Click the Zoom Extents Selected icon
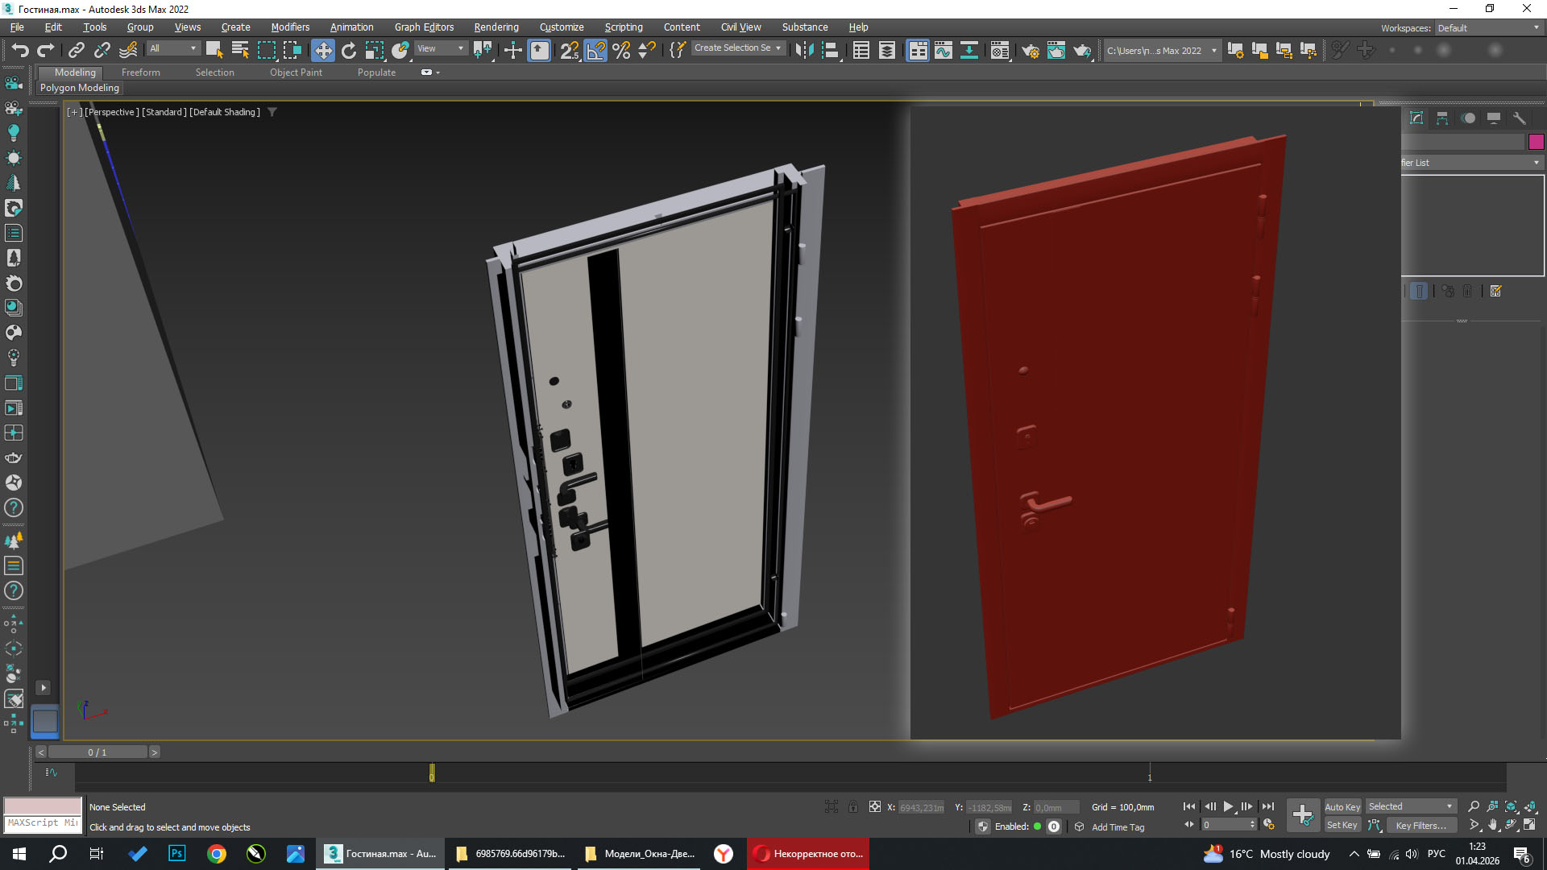This screenshot has width=1547, height=870. click(1511, 806)
